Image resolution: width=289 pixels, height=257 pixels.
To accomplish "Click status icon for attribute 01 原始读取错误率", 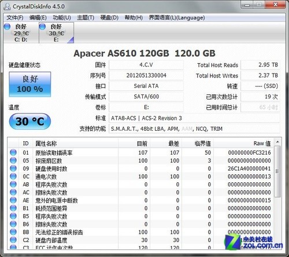I will [13, 152].
